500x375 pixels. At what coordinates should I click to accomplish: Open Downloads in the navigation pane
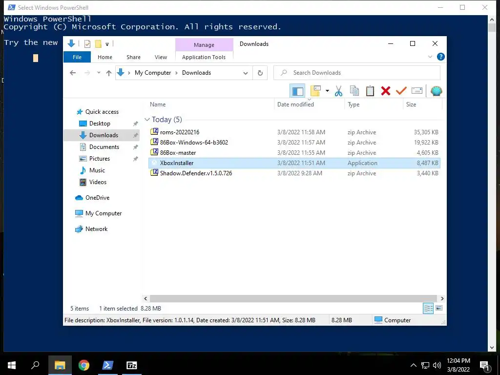pyautogui.click(x=104, y=135)
